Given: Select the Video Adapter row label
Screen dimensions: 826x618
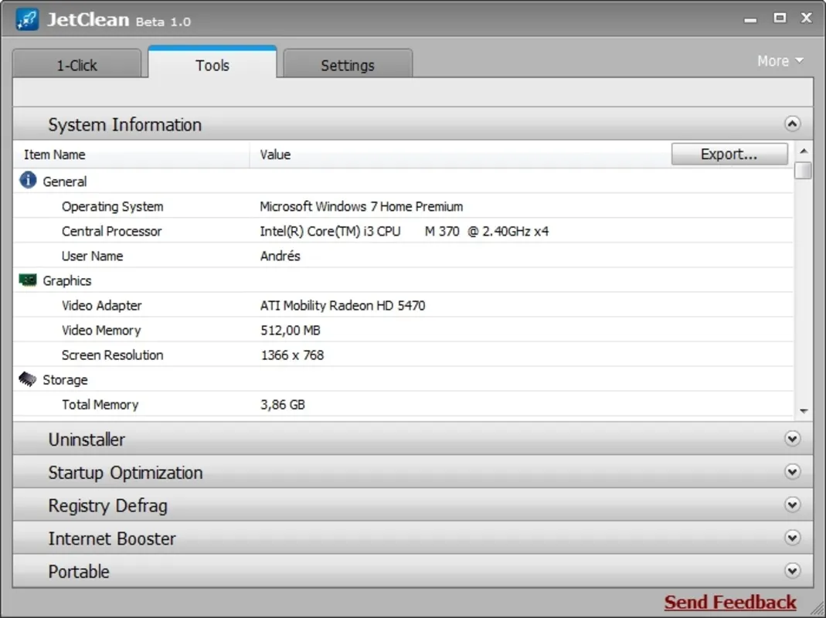Looking at the screenshot, I should 102,306.
